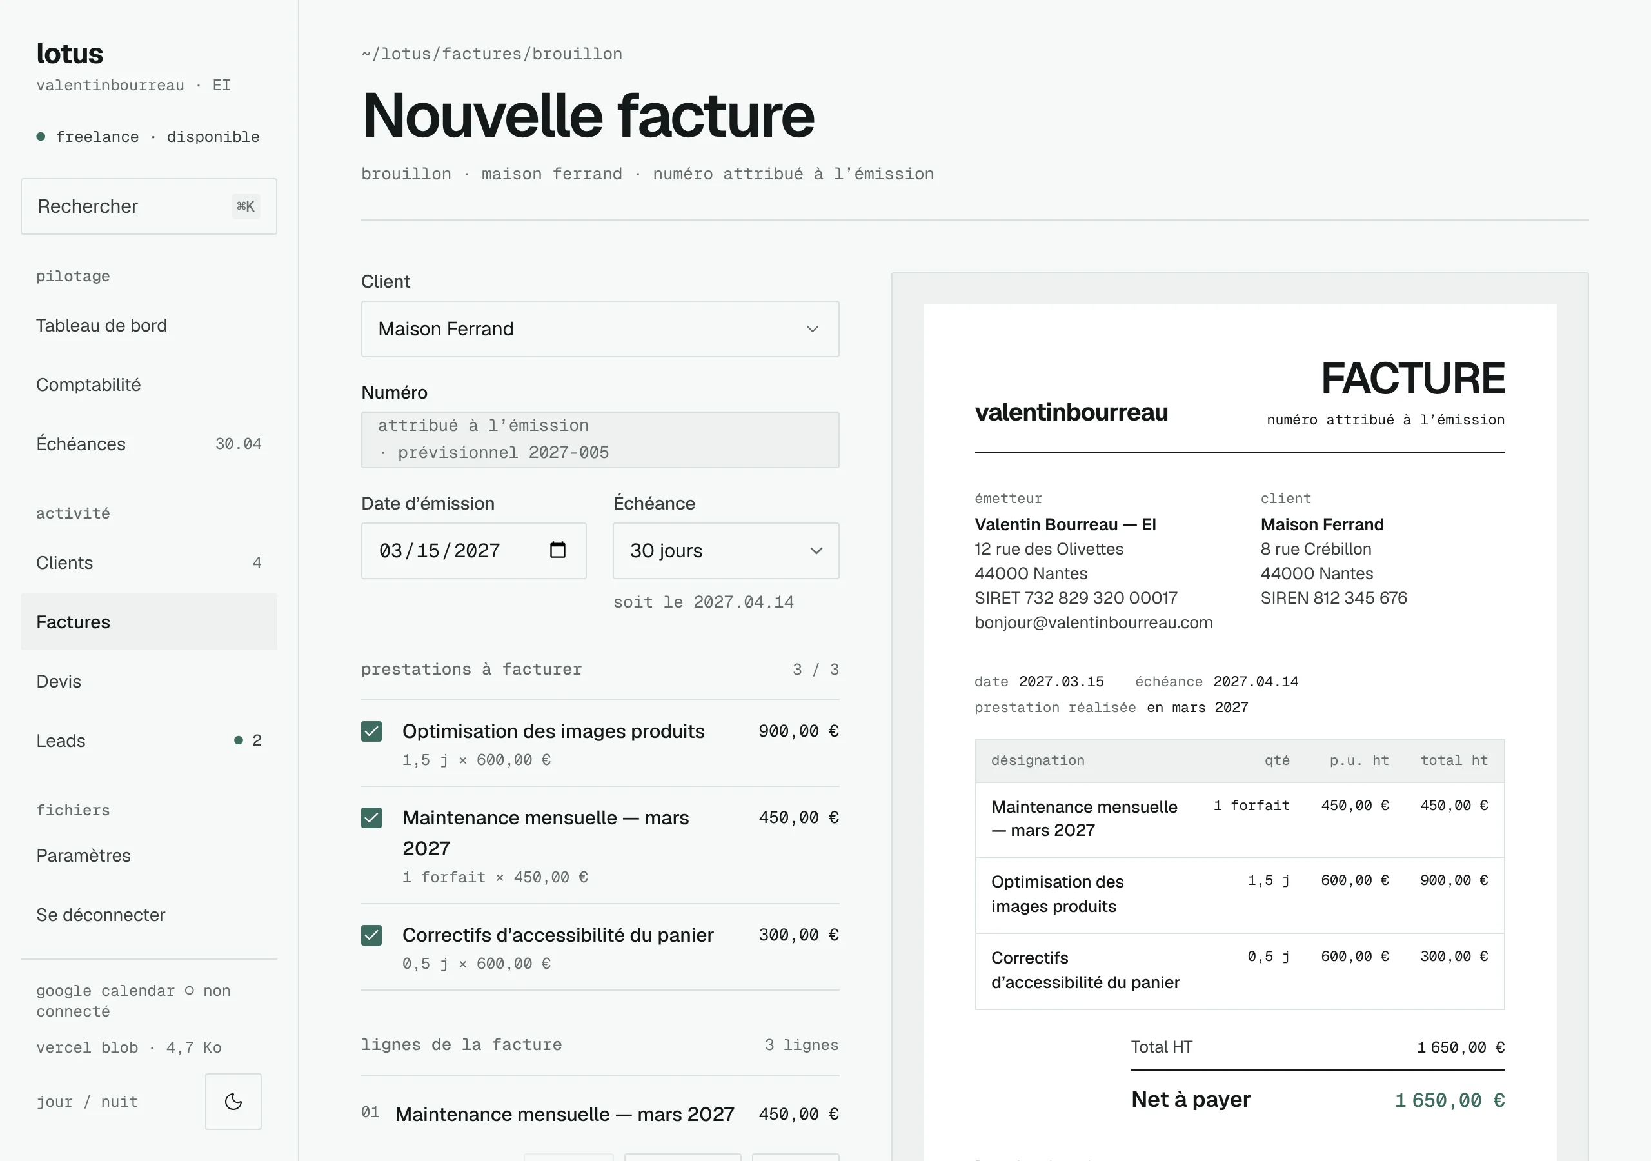Image resolution: width=1651 pixels, height=1161 pixels.
Task: Uncheck Correctifs d'accessibilité du panier
Action: [x=371, y=935]
